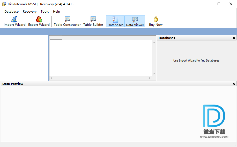Toggle the Databases panel button
237x147 pixels.
[115, 21]
